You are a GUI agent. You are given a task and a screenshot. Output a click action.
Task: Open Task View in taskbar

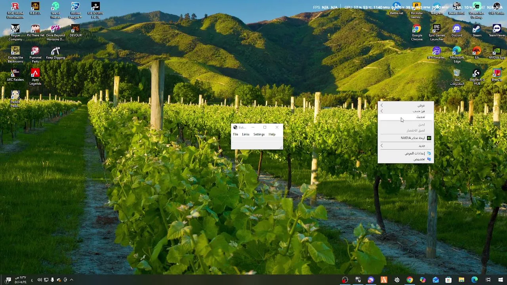[x=488, y=280]
